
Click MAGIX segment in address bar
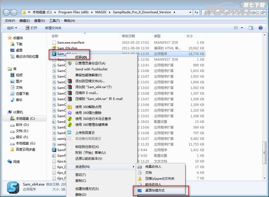(x=101, y=12)
